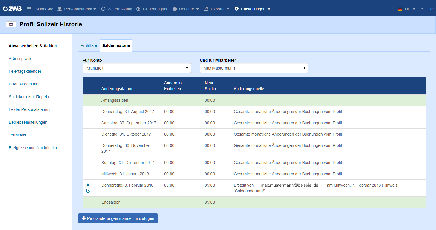Open the Für Konto dropdown
The image size is (436, 230).
click(137, 68)
